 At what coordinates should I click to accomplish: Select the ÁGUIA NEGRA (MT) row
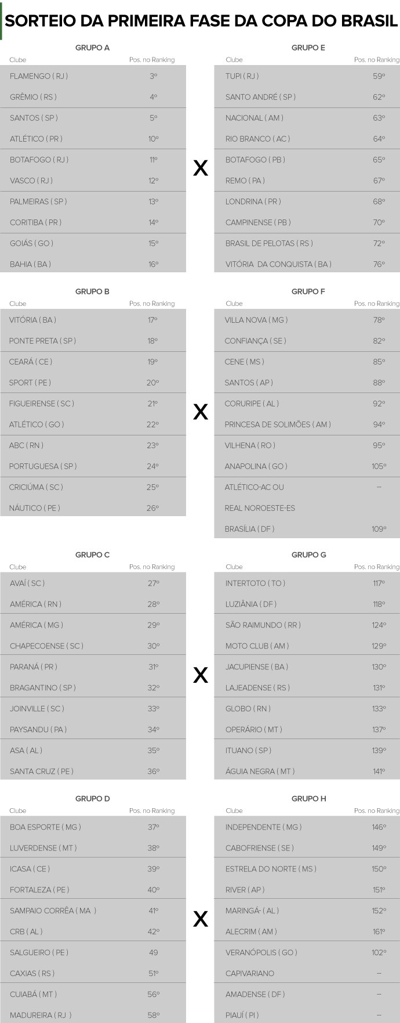point(260,771)
